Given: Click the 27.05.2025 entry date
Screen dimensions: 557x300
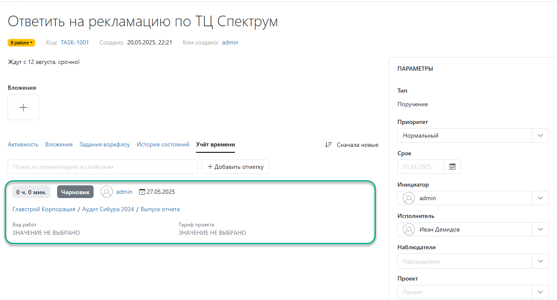Looking at the screenshot, I should 161,192.
